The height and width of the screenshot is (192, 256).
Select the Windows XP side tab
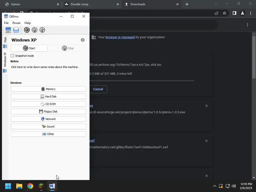pyautogui.click(x=5, y=62)
